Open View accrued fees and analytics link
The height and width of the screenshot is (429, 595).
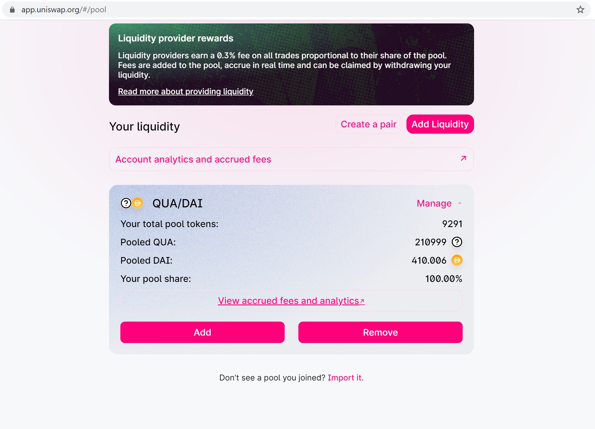coord(288,301)
